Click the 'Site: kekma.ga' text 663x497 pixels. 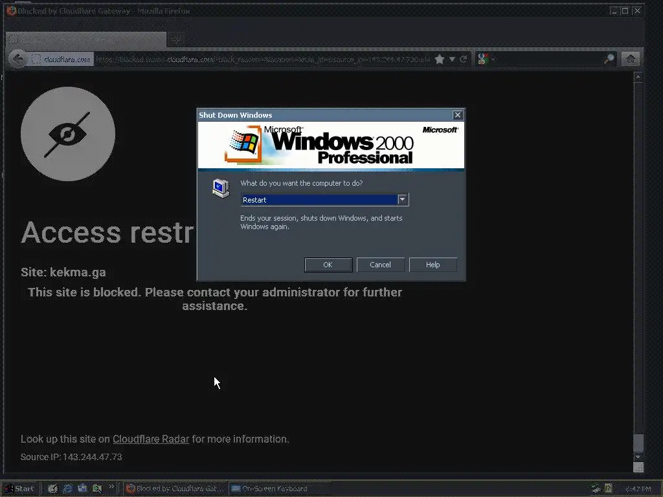(x=63, y=272)
